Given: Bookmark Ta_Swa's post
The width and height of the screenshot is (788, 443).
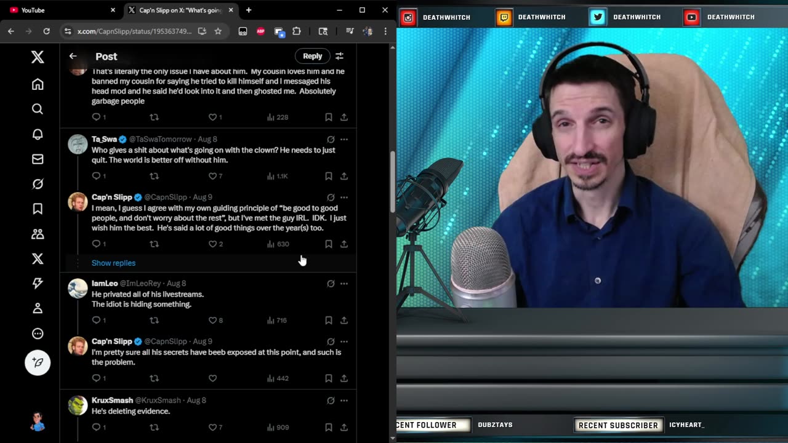Looking at the screenshot, I should (x=329, y=176).
